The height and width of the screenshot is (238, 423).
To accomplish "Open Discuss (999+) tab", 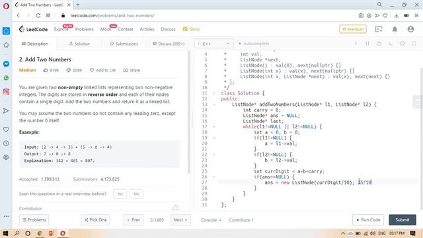I will pos(169,44).
